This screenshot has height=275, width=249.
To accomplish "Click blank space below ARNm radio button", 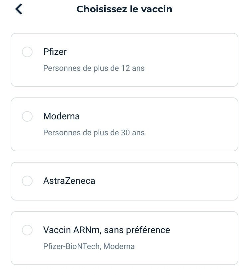I will (27, 249).
